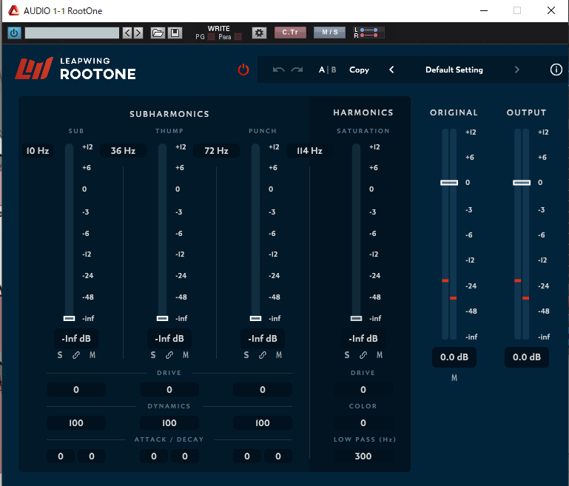Click the Copy button

click(x=359, y=70)
